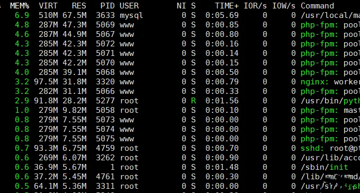Click the mysql user name
360x193 pixels.
[x=131, y=15]
